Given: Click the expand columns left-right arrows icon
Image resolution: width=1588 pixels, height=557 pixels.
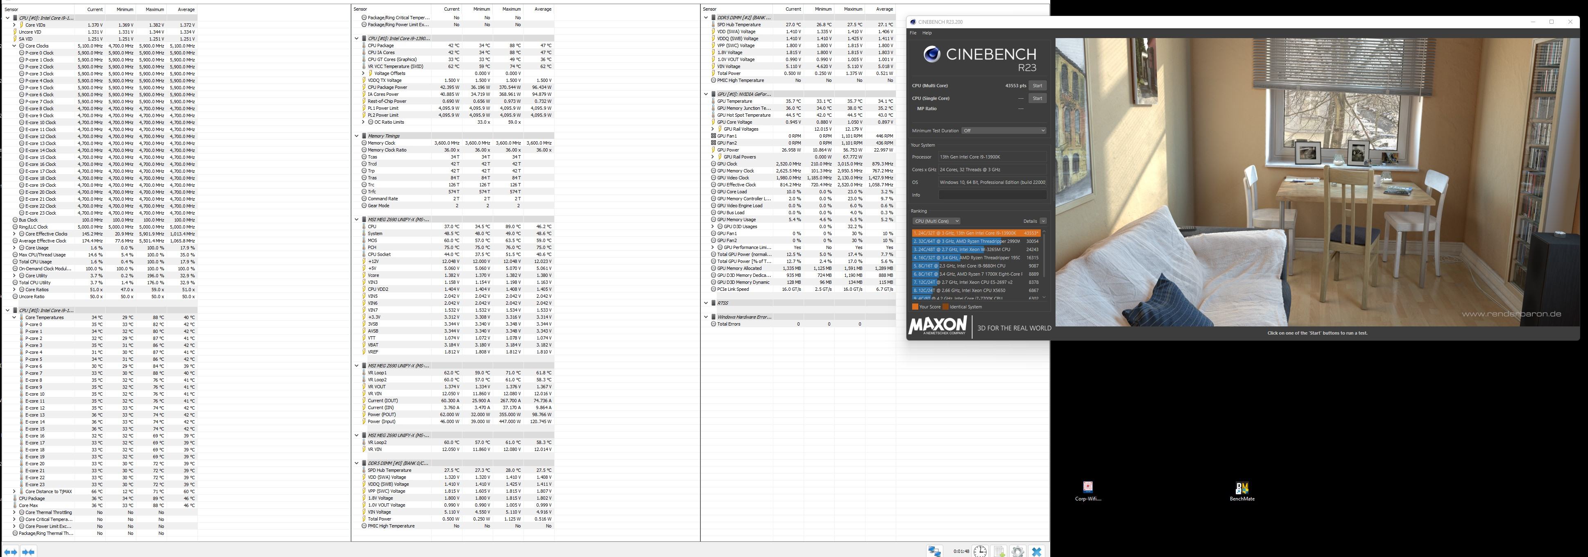Looking at the screenshot, I should click(x=11, y=551).
